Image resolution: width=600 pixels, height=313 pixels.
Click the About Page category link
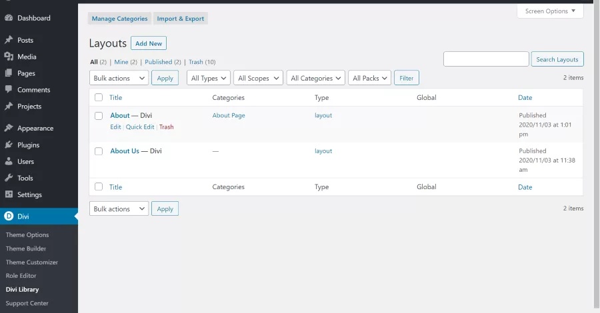point(229,115)
